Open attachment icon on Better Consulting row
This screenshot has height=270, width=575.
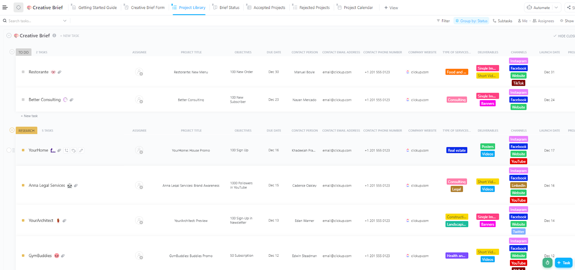(72, 100)
